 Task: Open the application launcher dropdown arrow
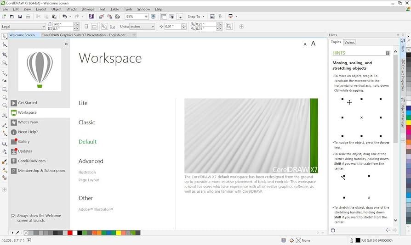pyautogui.click(x=236, y=17)
